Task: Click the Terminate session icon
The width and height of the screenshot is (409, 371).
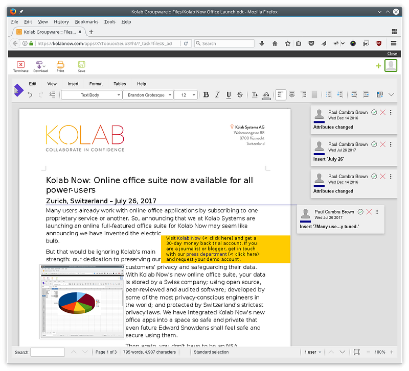Action: 20,66
